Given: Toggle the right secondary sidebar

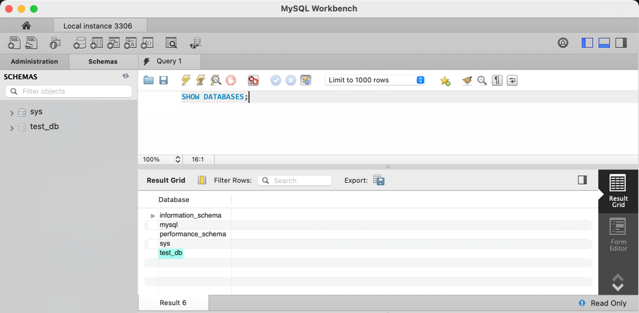Looking at the screenshot, I should pos(621,43).
